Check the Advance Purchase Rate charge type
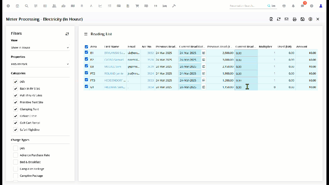329x185 pixels. click(x=16, y=155)
